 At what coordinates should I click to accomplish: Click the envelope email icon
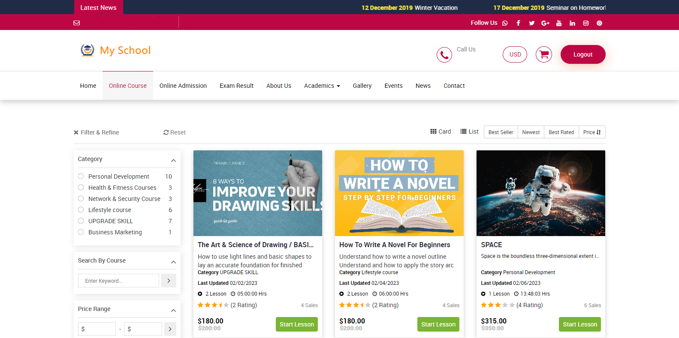77,23
